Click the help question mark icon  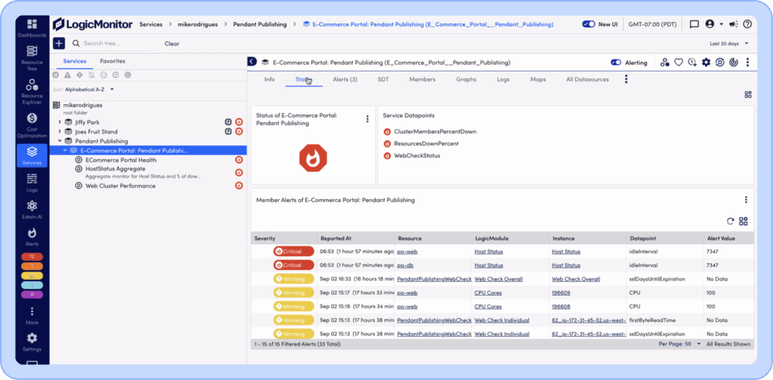pyautogui.click(x=747, y=24)
